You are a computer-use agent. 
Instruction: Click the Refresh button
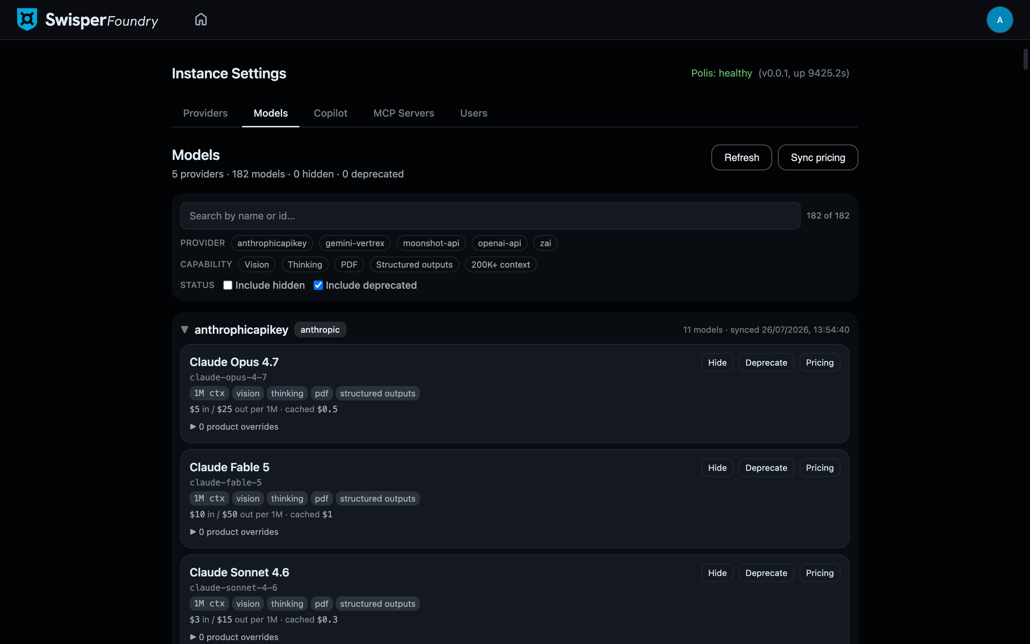click(741, 157)
